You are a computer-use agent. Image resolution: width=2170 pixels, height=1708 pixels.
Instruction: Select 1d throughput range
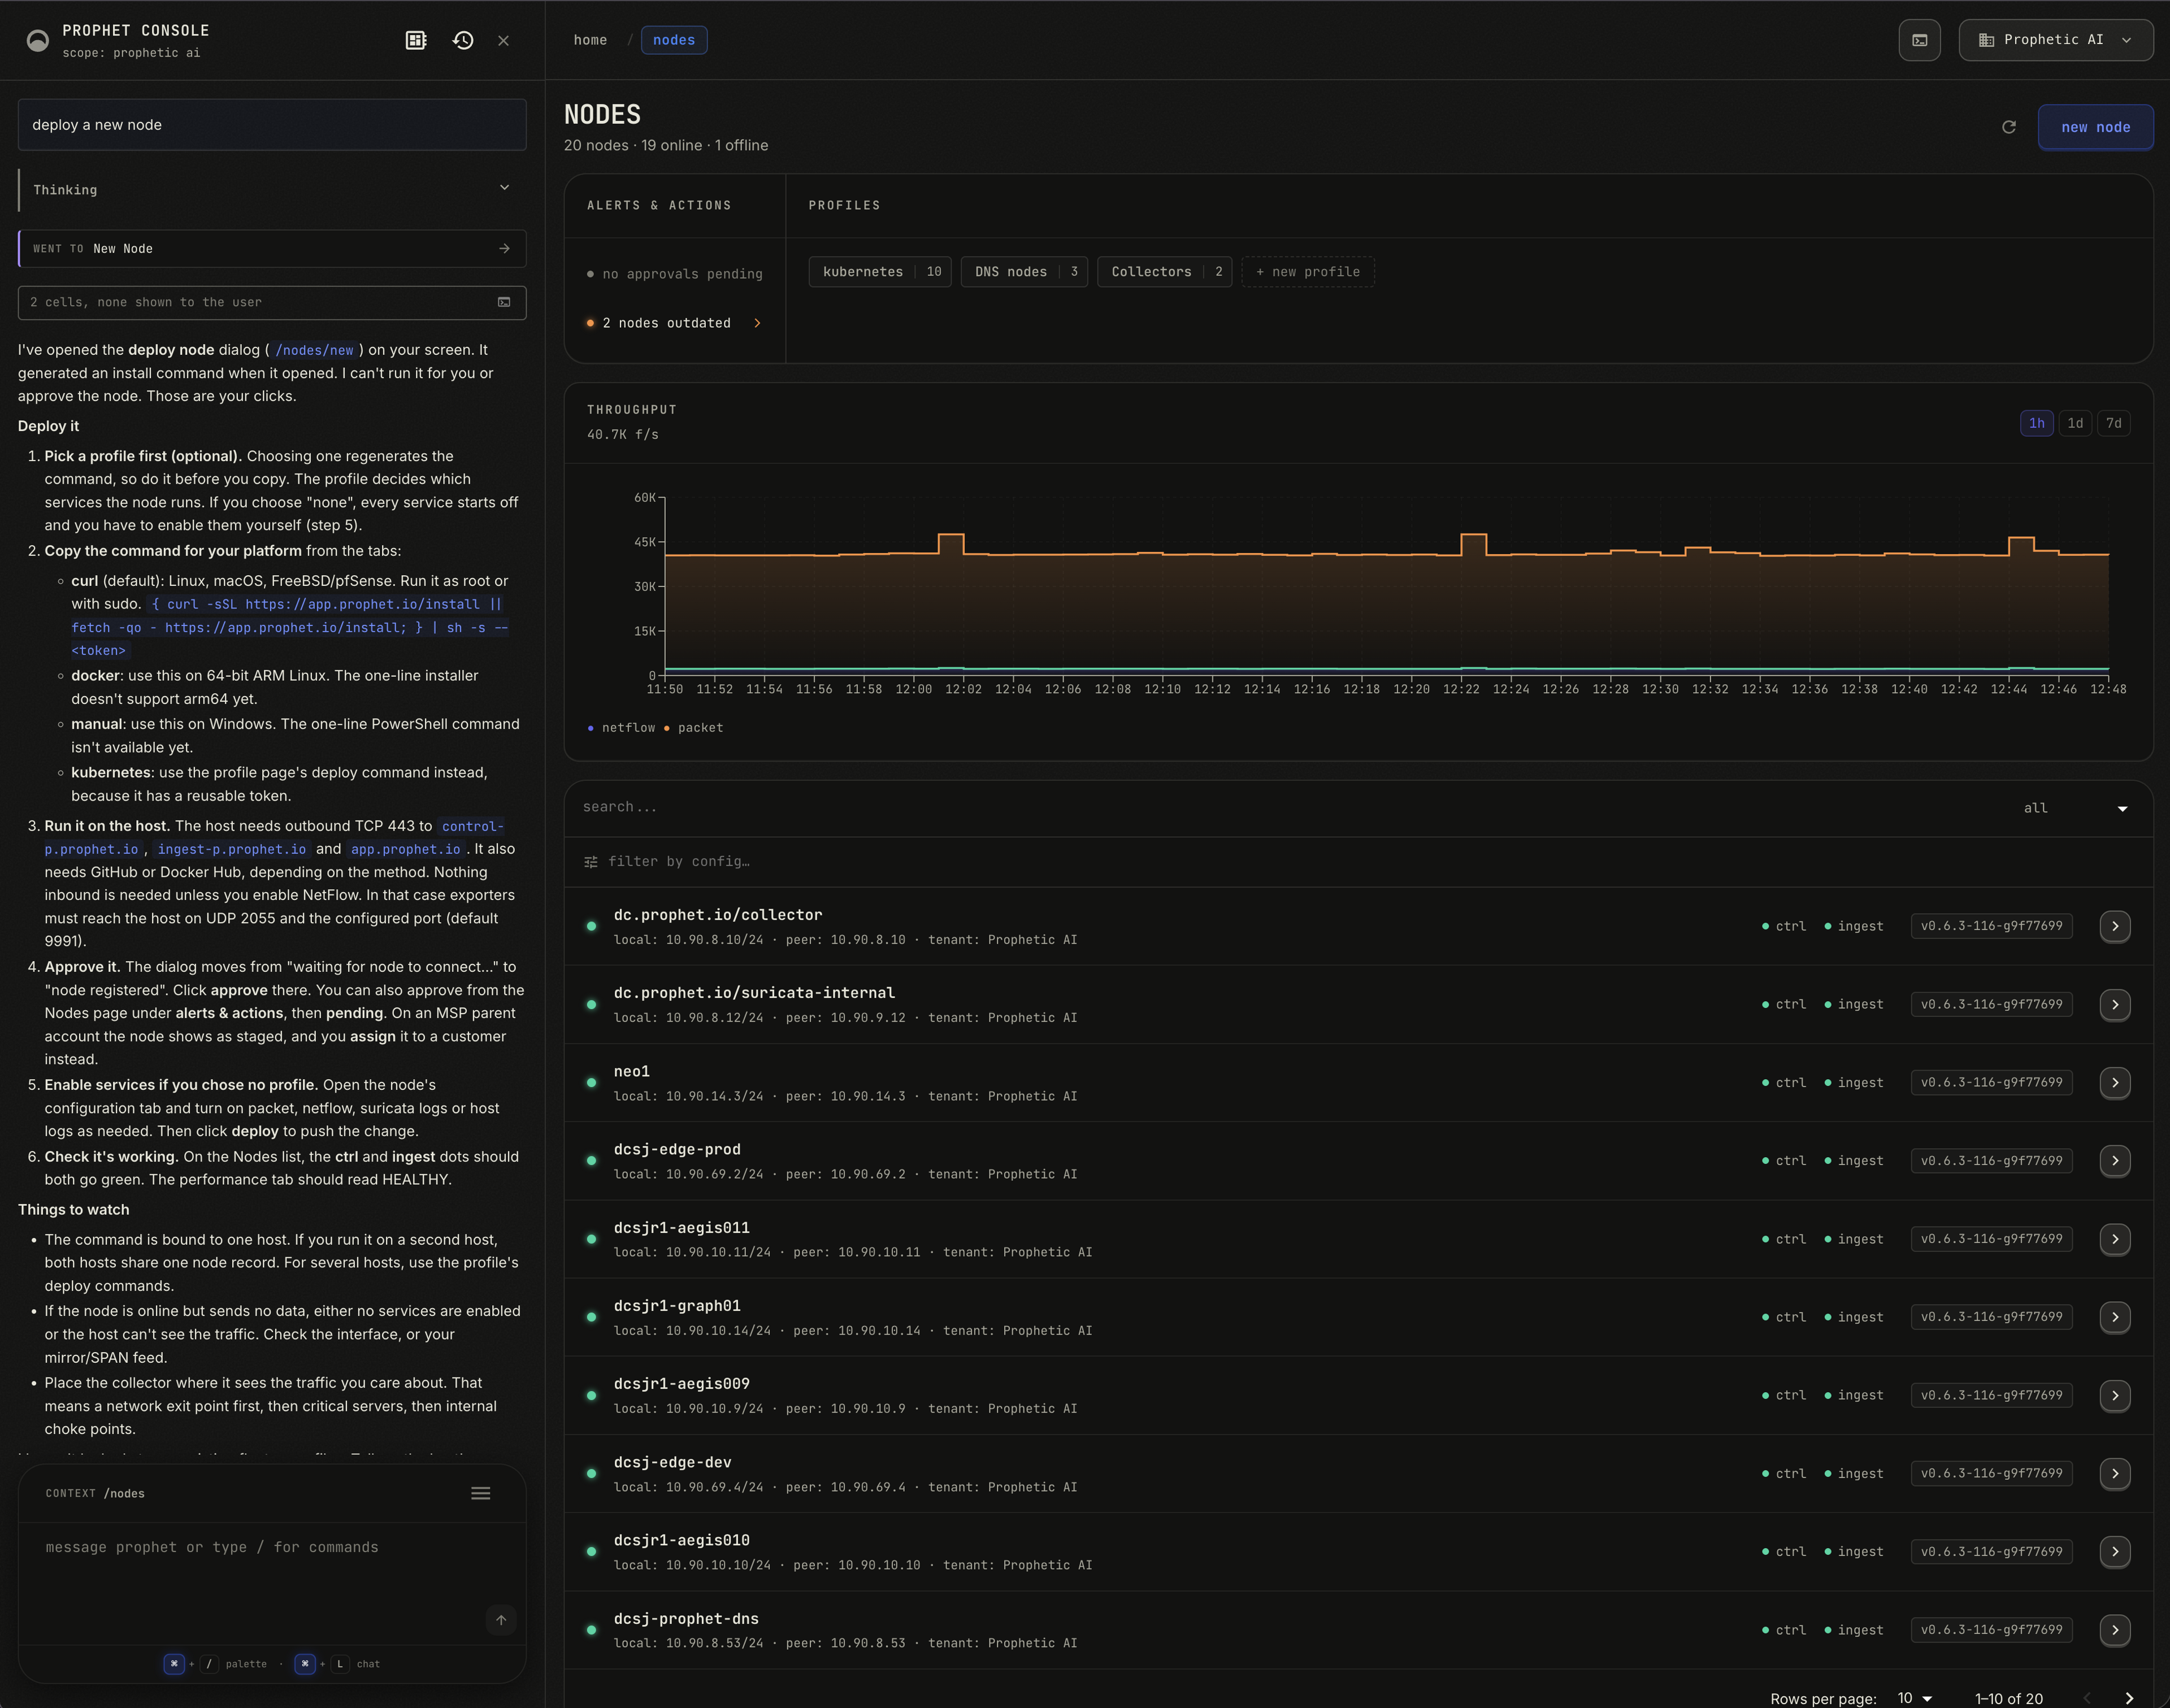(2075, 423)
